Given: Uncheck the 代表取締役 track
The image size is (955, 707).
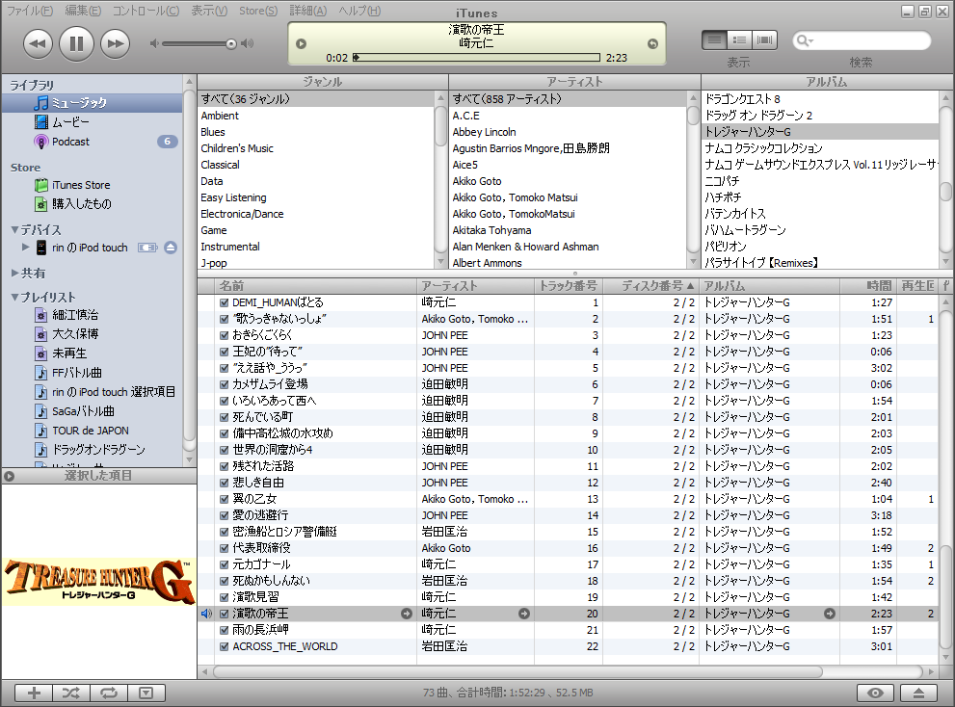Looking at the screenshot, I should (x=225, y=548).
